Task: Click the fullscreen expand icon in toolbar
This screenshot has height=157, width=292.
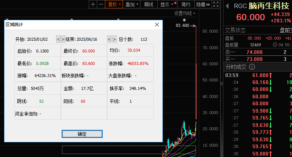Action: pyautogui.click(x=216, y=4)
